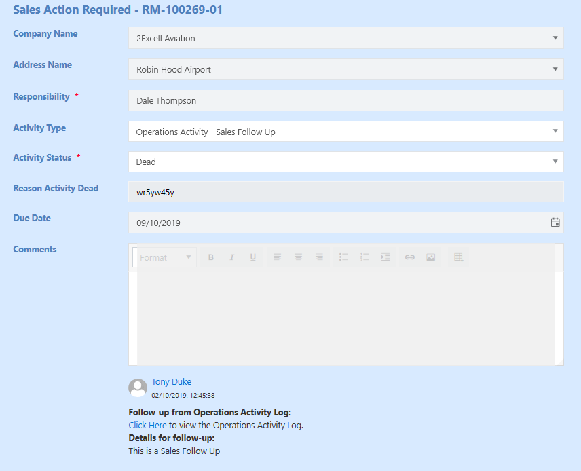Screen dimensions: 581x471
Task: Click the Activity Type label
Action: 39,128
